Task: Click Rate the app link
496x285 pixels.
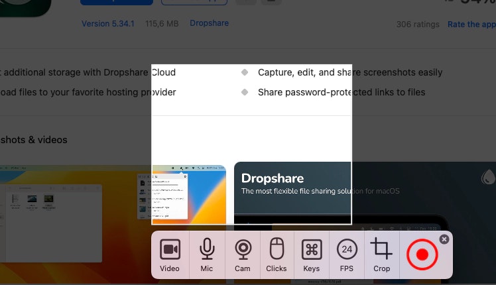Action: pyautogui.click(x=471, y=25)
